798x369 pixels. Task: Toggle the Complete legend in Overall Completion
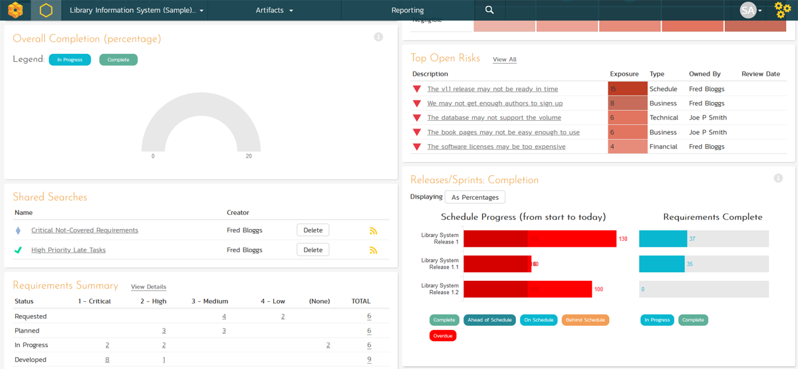(118, 60)
